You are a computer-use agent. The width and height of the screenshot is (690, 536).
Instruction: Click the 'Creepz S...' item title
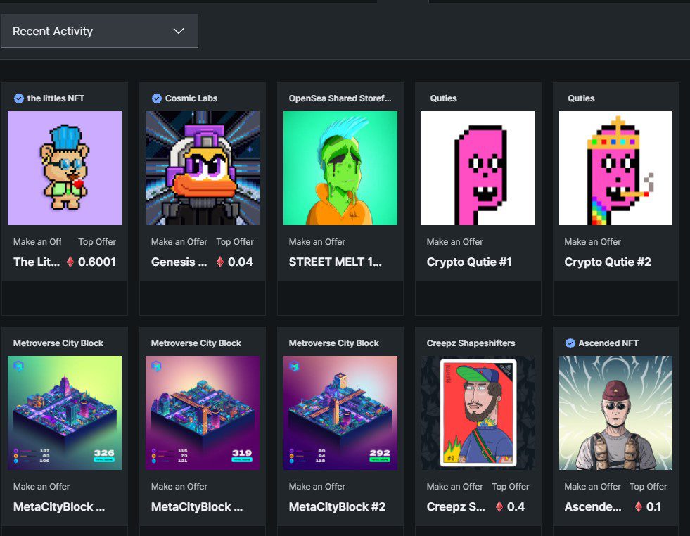pos(456,506)
